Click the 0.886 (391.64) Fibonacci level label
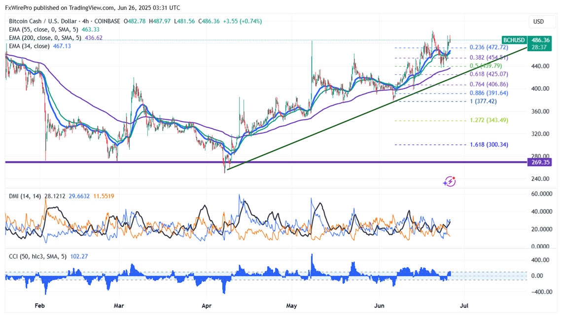 [489, 93]
